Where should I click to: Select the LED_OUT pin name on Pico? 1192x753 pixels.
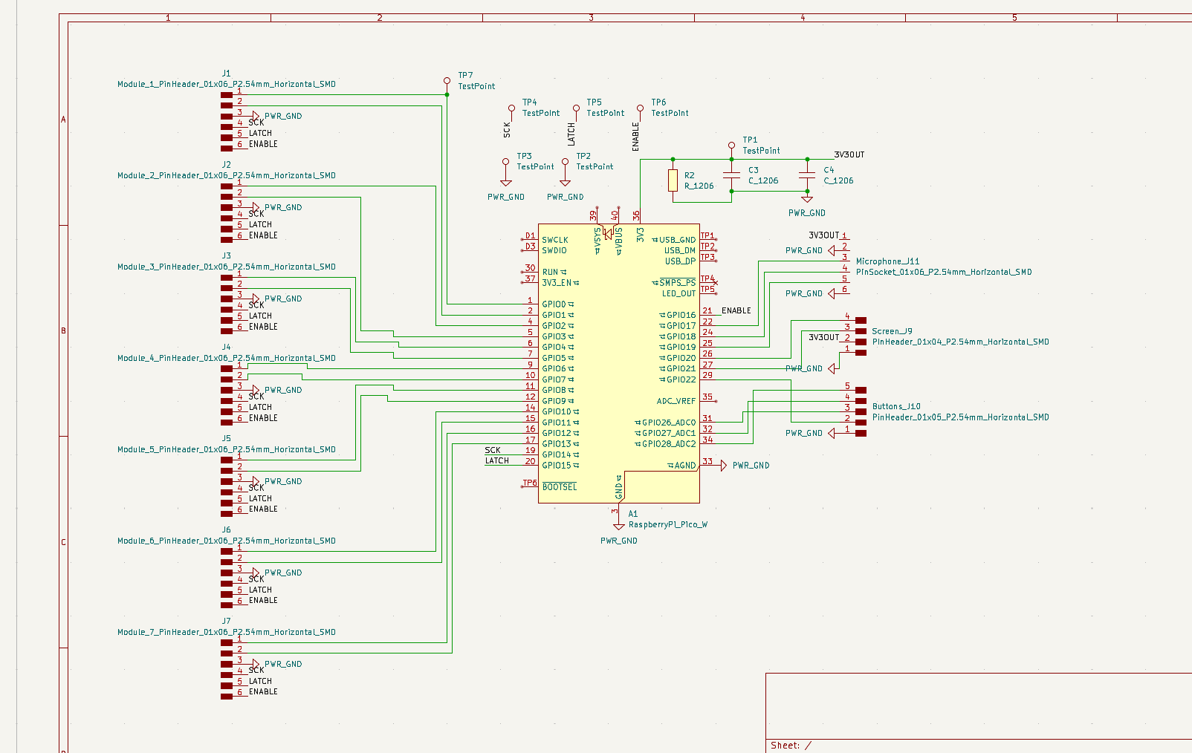point(679,294)
